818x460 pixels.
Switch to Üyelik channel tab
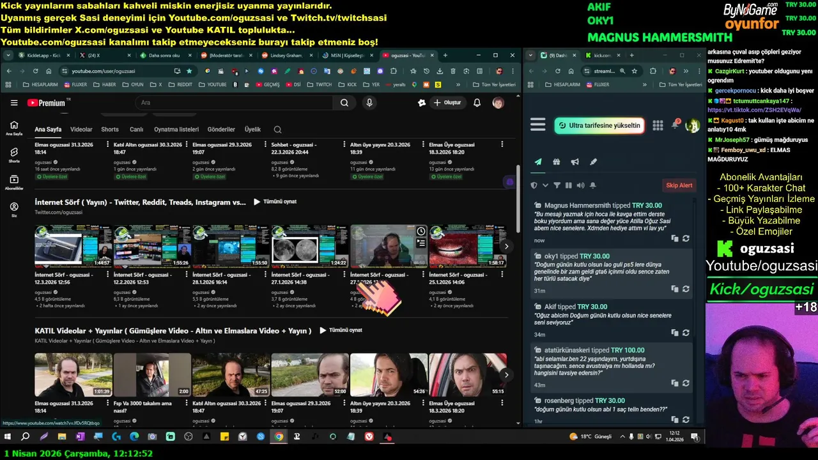(252, 130)
